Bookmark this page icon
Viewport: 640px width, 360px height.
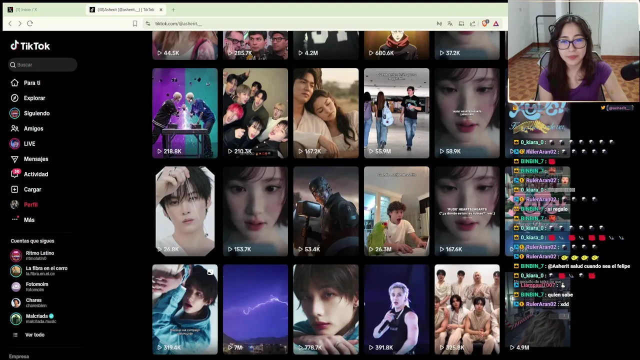[135, 23]
